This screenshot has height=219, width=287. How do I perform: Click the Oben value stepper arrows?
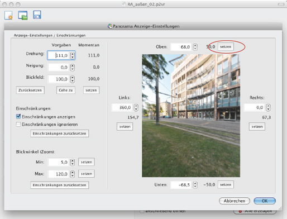(x=195, y=47)
